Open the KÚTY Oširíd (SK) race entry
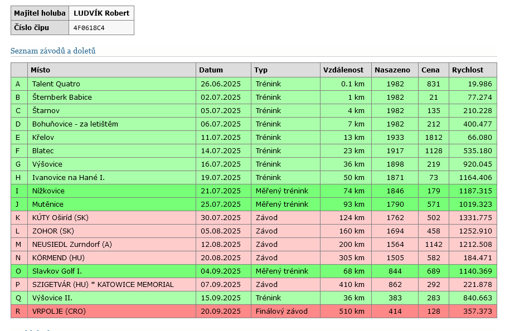Image resolution: width=505 pixels, height=331 pixels. click(x=60, y=218)
